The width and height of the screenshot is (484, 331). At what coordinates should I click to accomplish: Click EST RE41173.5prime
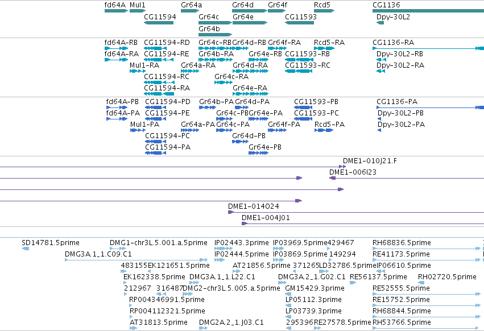point(427,260)
